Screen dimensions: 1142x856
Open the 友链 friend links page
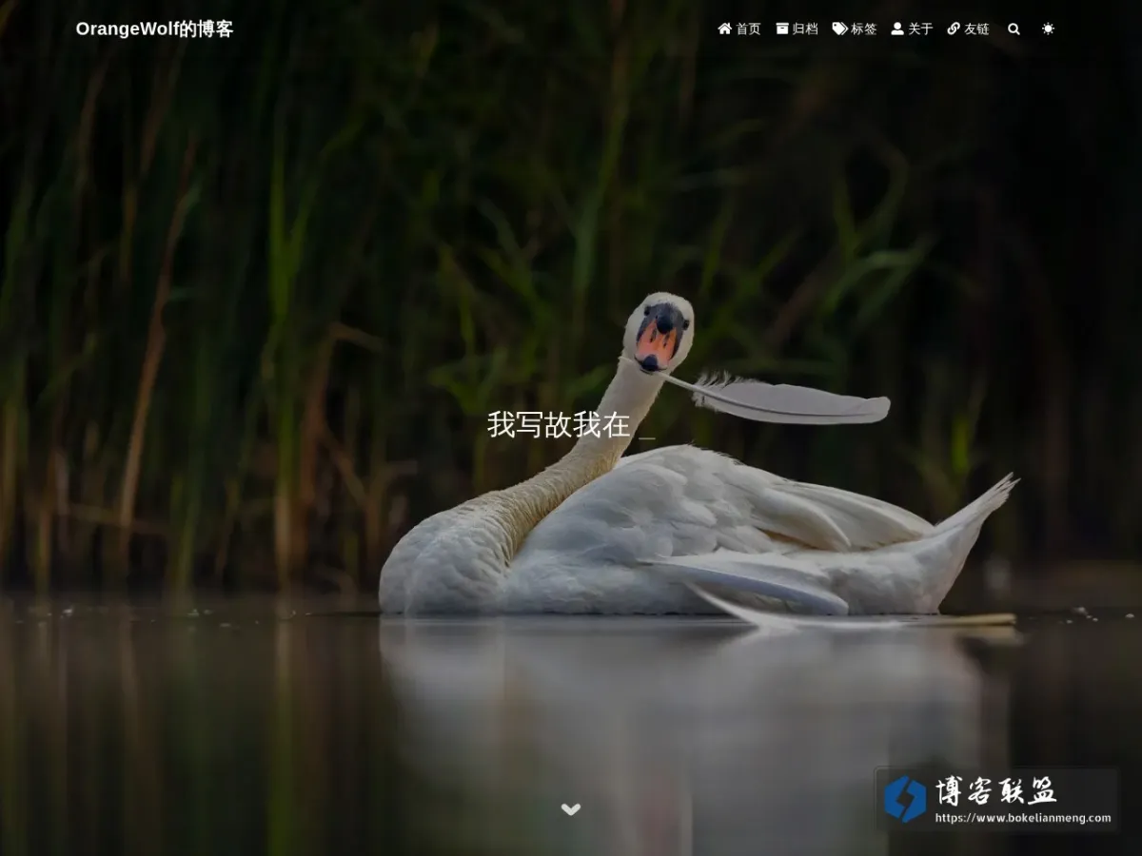(968, 29)
